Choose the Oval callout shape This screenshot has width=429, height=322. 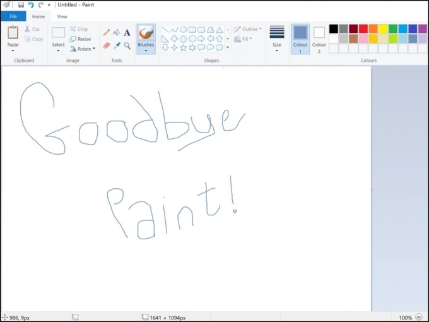click(210, 47)
